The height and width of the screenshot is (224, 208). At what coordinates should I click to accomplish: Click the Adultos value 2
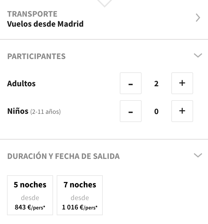pyautogui.click(x=156, y=84)
